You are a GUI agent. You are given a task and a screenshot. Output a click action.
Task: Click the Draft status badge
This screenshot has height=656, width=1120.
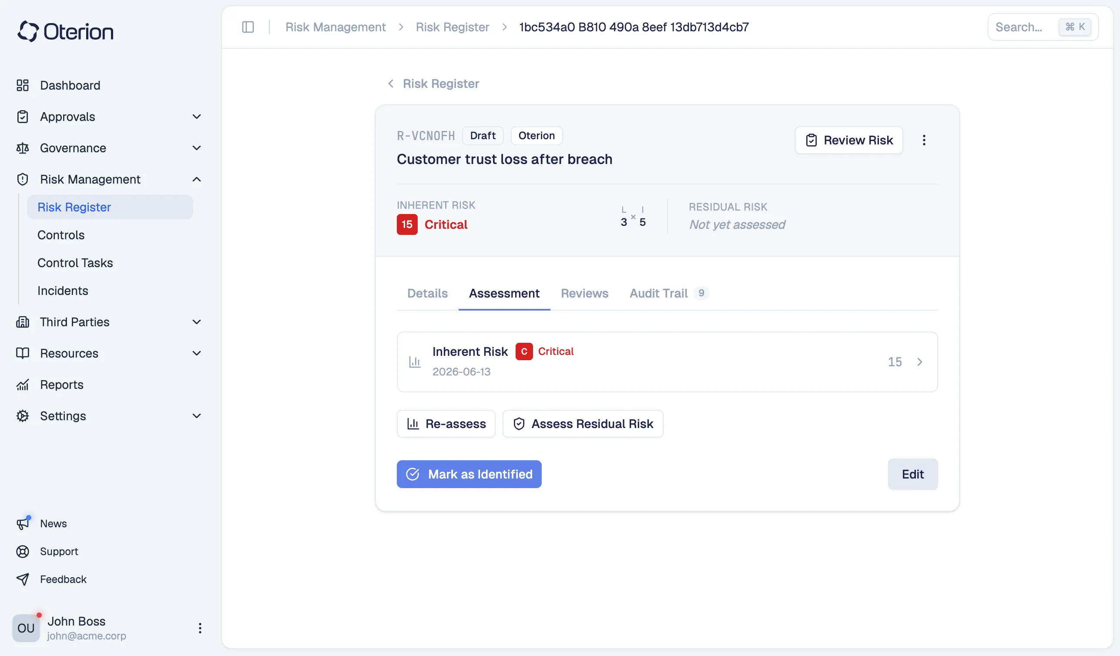[x=483, y=136]
